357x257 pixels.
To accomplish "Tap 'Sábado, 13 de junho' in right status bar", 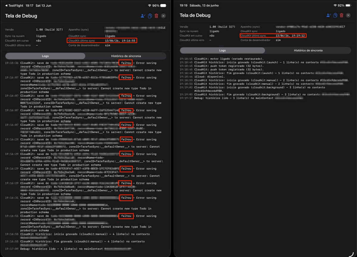I will pos(204,5).
